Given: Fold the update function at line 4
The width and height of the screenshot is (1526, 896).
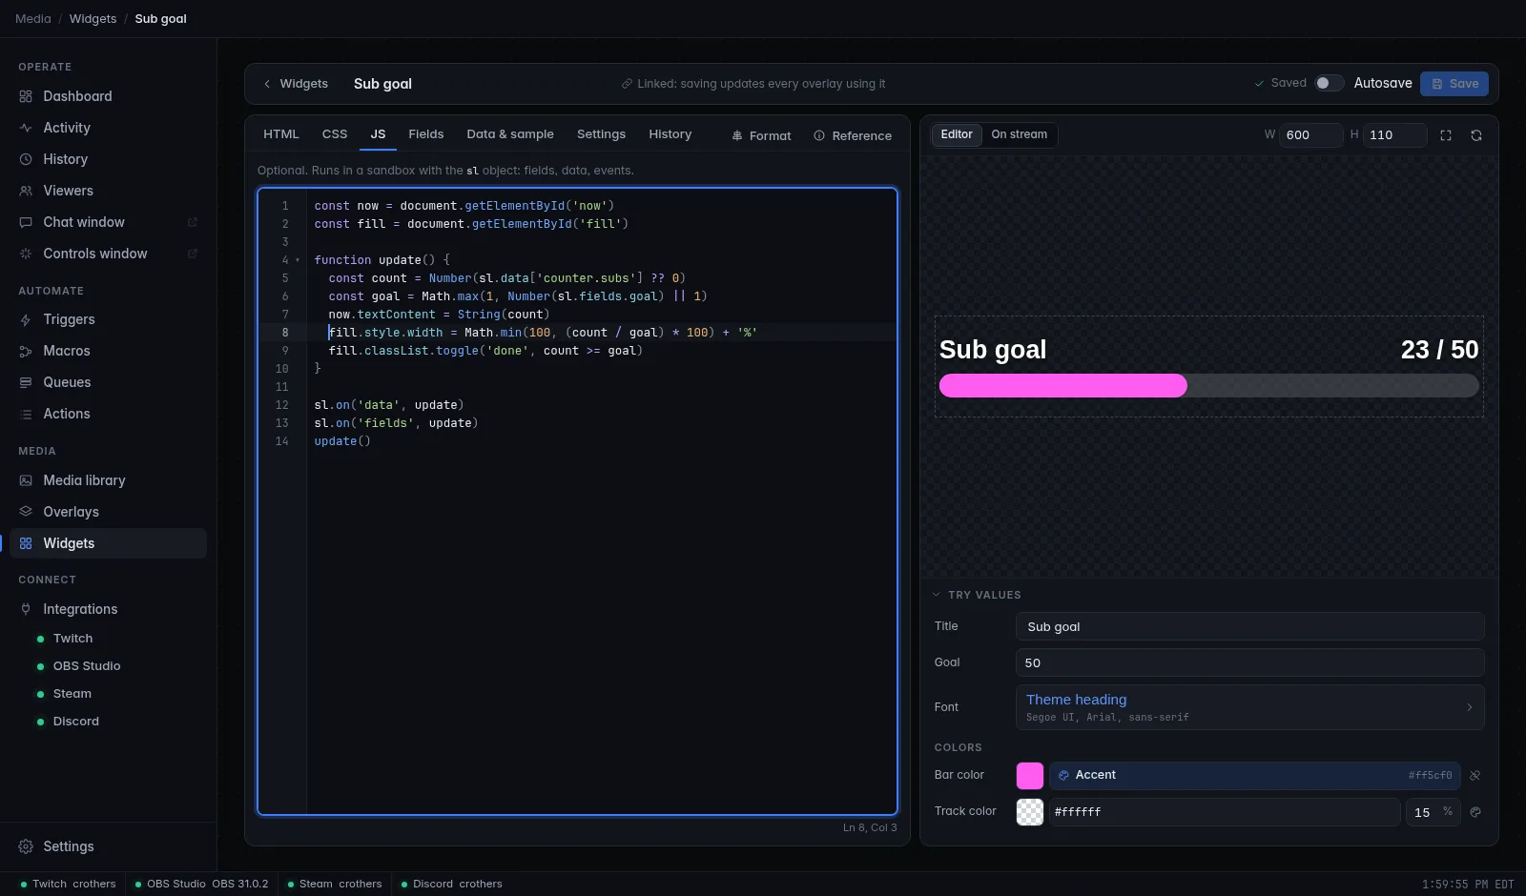Looking at the screenshot, I should 298,260.
